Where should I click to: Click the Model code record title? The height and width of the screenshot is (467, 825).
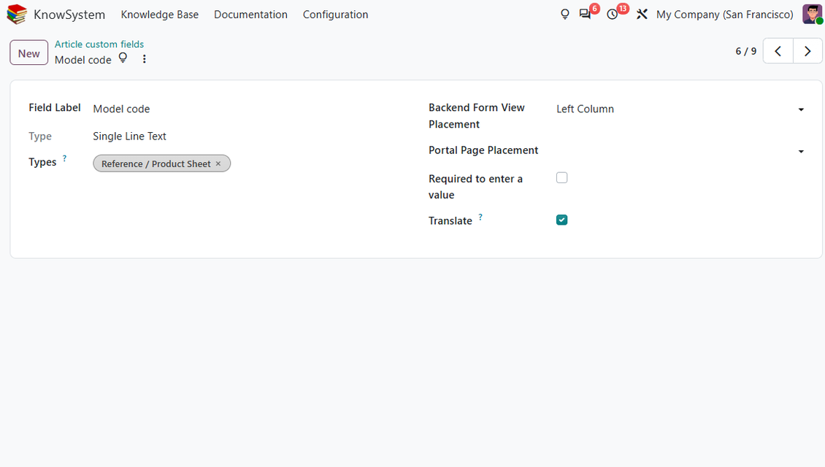point(83,60)
